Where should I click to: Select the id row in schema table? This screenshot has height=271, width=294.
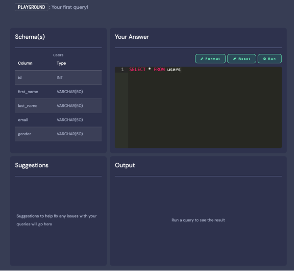click(x=58, y=77)
